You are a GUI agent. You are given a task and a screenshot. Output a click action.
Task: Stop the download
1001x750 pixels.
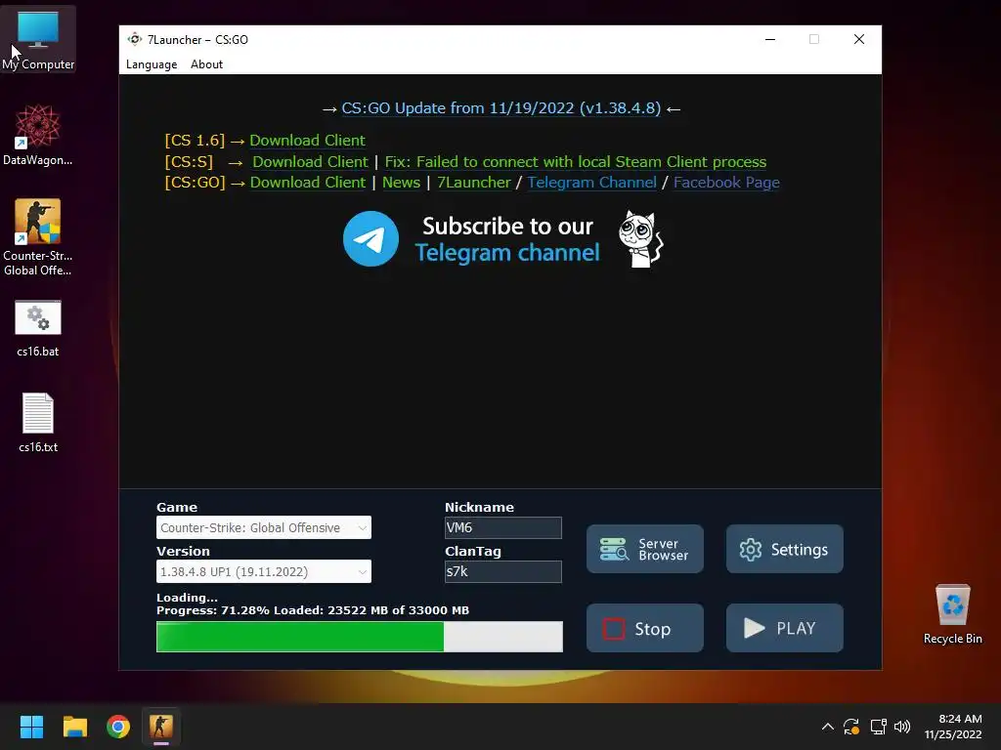pos(645,628)
